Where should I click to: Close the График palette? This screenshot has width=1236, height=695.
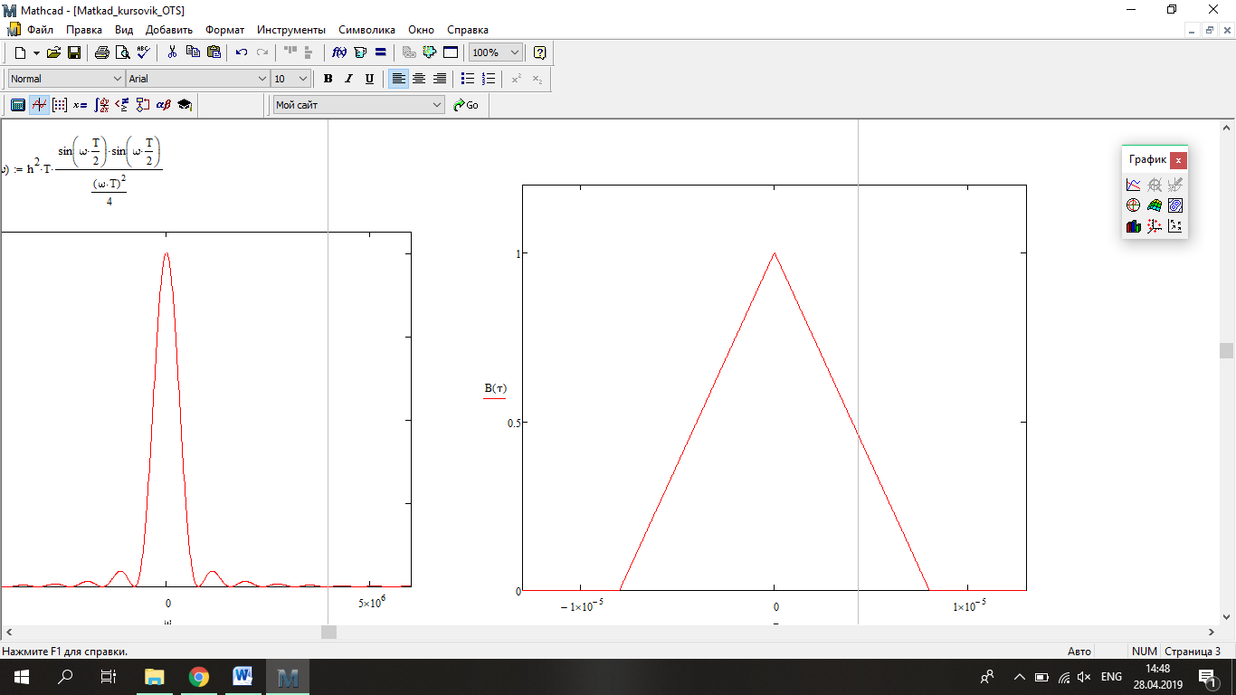pyautogui.click(x=1178, y=159)
